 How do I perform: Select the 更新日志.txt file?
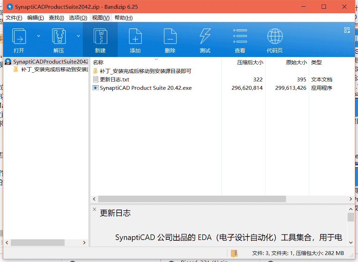[115, 80]
